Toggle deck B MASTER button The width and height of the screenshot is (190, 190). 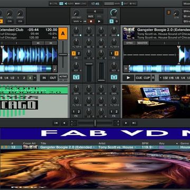click(142, 43)
